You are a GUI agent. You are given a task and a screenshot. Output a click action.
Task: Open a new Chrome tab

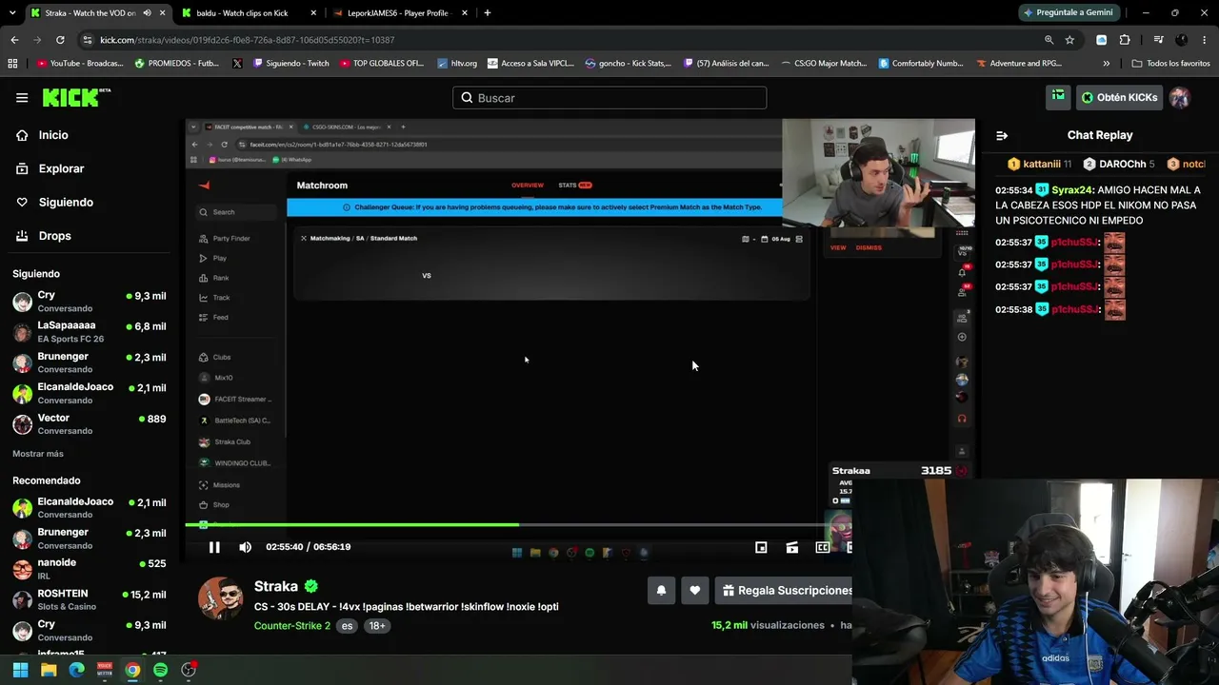coord(488,13)
